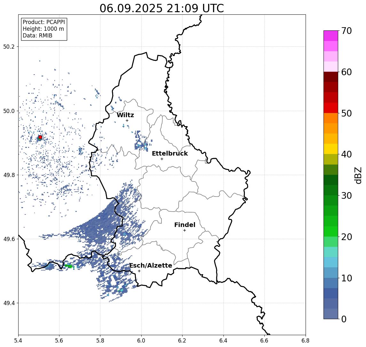Click the 'Height: 1000 m' legend line
Image resolution: width=366 pixels, height=347 pixels.
[43, 29]
